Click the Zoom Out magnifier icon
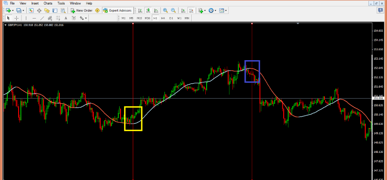Screen dimensions: 387x180 point(173,10)
